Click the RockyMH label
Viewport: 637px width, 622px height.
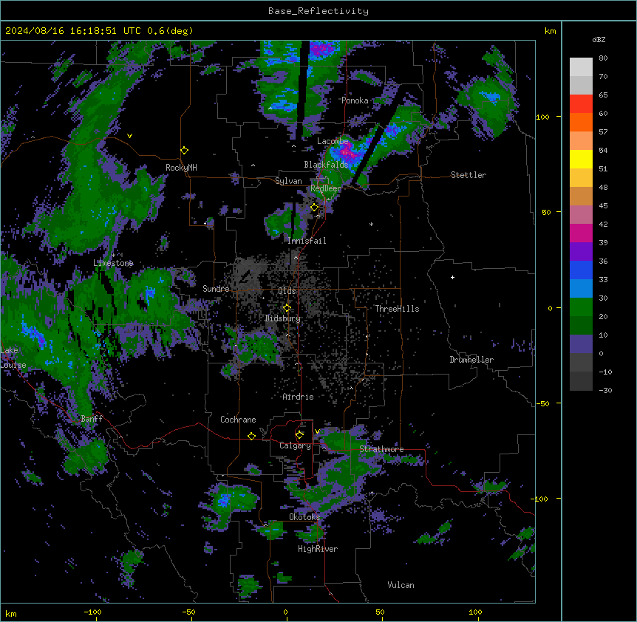tap(181, 168)
